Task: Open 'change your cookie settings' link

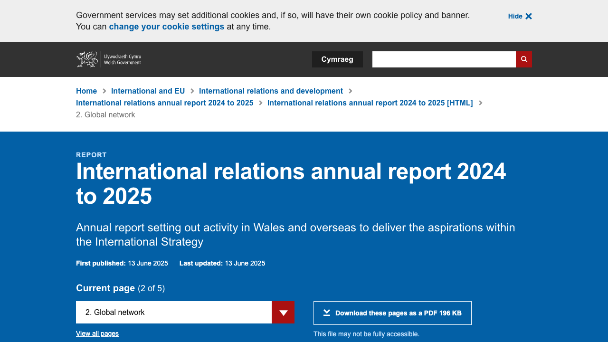Action: point(166,27)
